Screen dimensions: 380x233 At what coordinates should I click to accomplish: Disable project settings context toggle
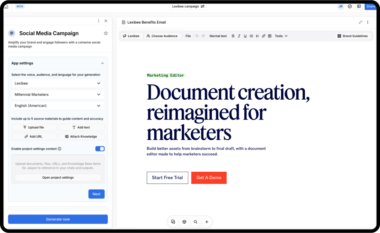[100, 149]
